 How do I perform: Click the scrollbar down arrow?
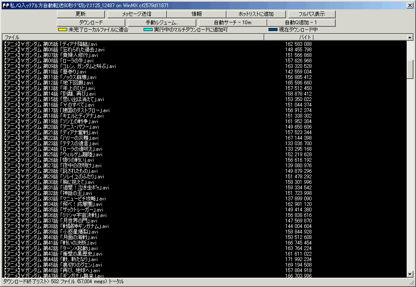tap(410, 274)
